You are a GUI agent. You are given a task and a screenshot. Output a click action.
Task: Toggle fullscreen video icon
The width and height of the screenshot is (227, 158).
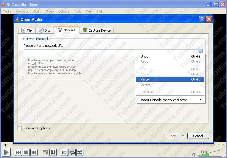(x=45, y=152)
